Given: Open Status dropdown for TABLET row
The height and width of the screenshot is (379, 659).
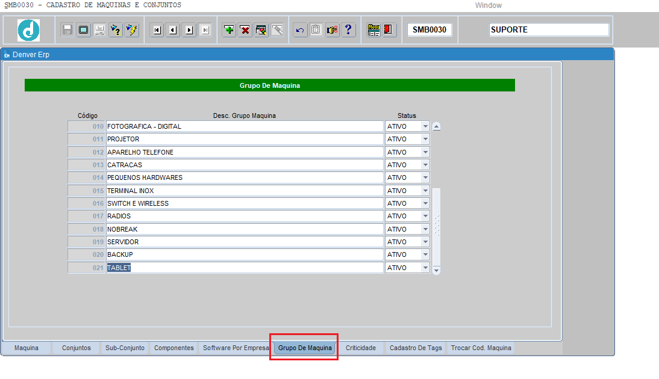Looking at the screenshot, I should (425, 268).
